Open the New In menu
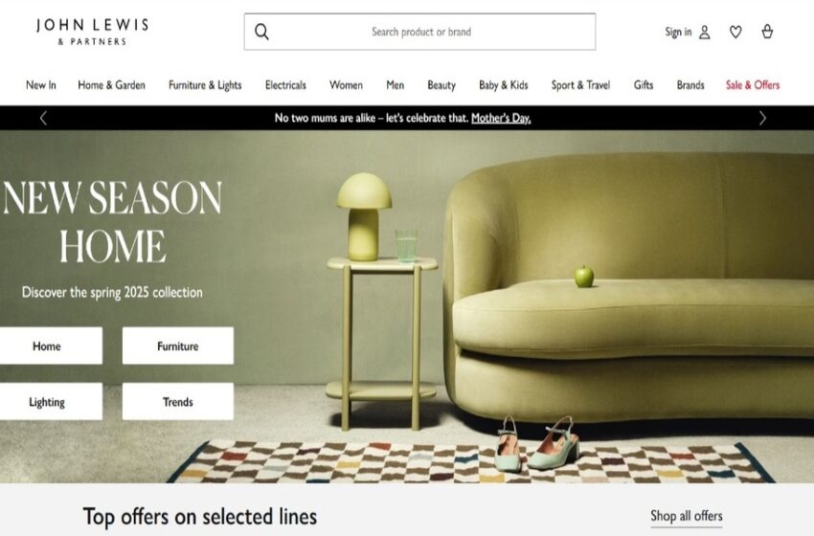814x536 pixels. pos(41,85)
